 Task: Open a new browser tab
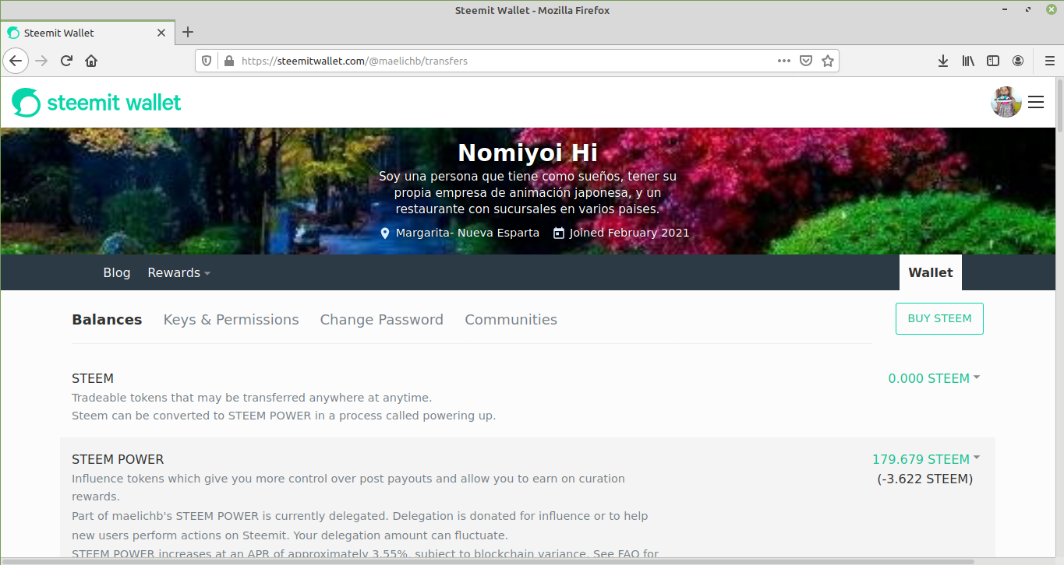click(x=187, y=33)
